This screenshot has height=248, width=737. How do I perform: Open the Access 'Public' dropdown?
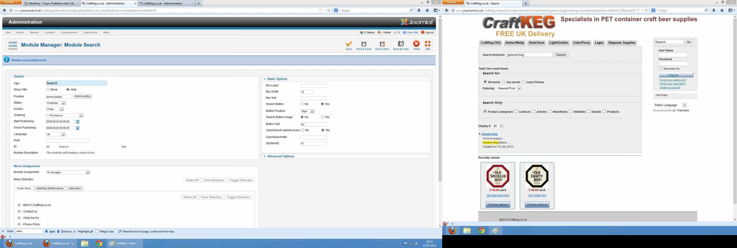pyautogui.click(x=55, y=109)
